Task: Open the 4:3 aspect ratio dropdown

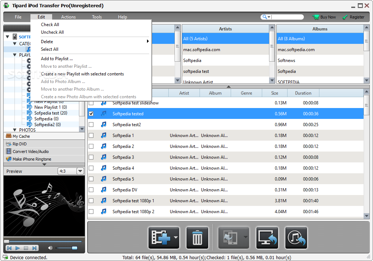Action: (x=80, y=171)
